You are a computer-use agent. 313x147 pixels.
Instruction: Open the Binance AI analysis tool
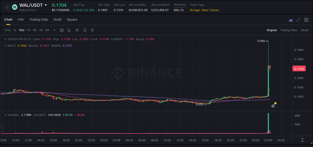point(290,20)
